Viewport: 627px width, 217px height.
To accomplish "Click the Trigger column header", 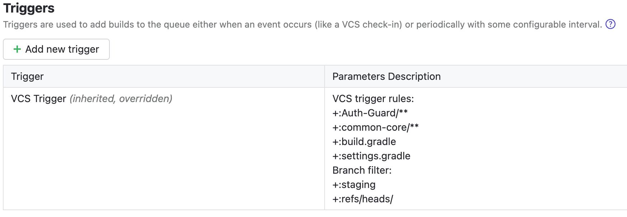I will 27,76.
